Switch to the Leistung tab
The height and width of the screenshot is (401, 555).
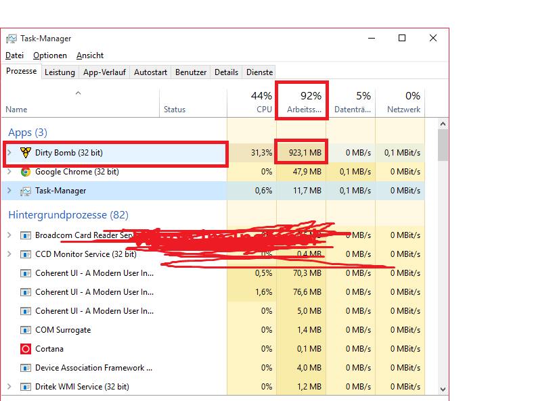60,72
